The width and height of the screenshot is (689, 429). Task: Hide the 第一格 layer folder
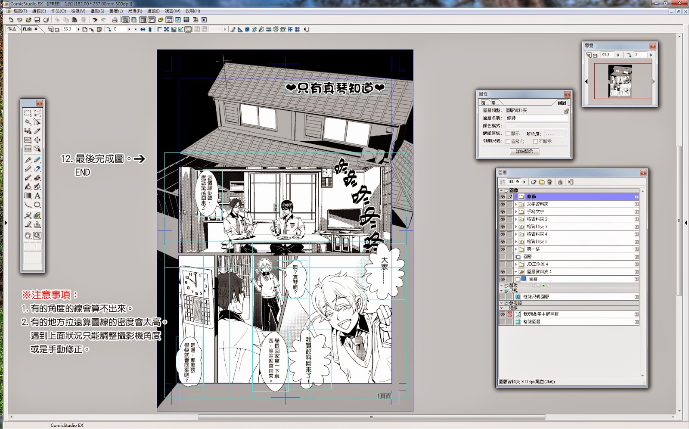pos(502,249)
